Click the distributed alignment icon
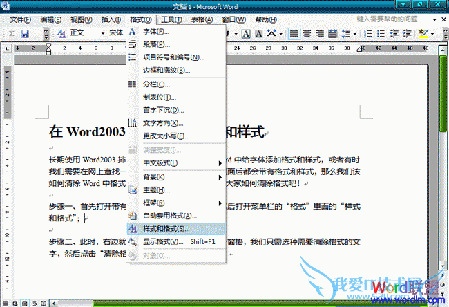 click(332, 34)
